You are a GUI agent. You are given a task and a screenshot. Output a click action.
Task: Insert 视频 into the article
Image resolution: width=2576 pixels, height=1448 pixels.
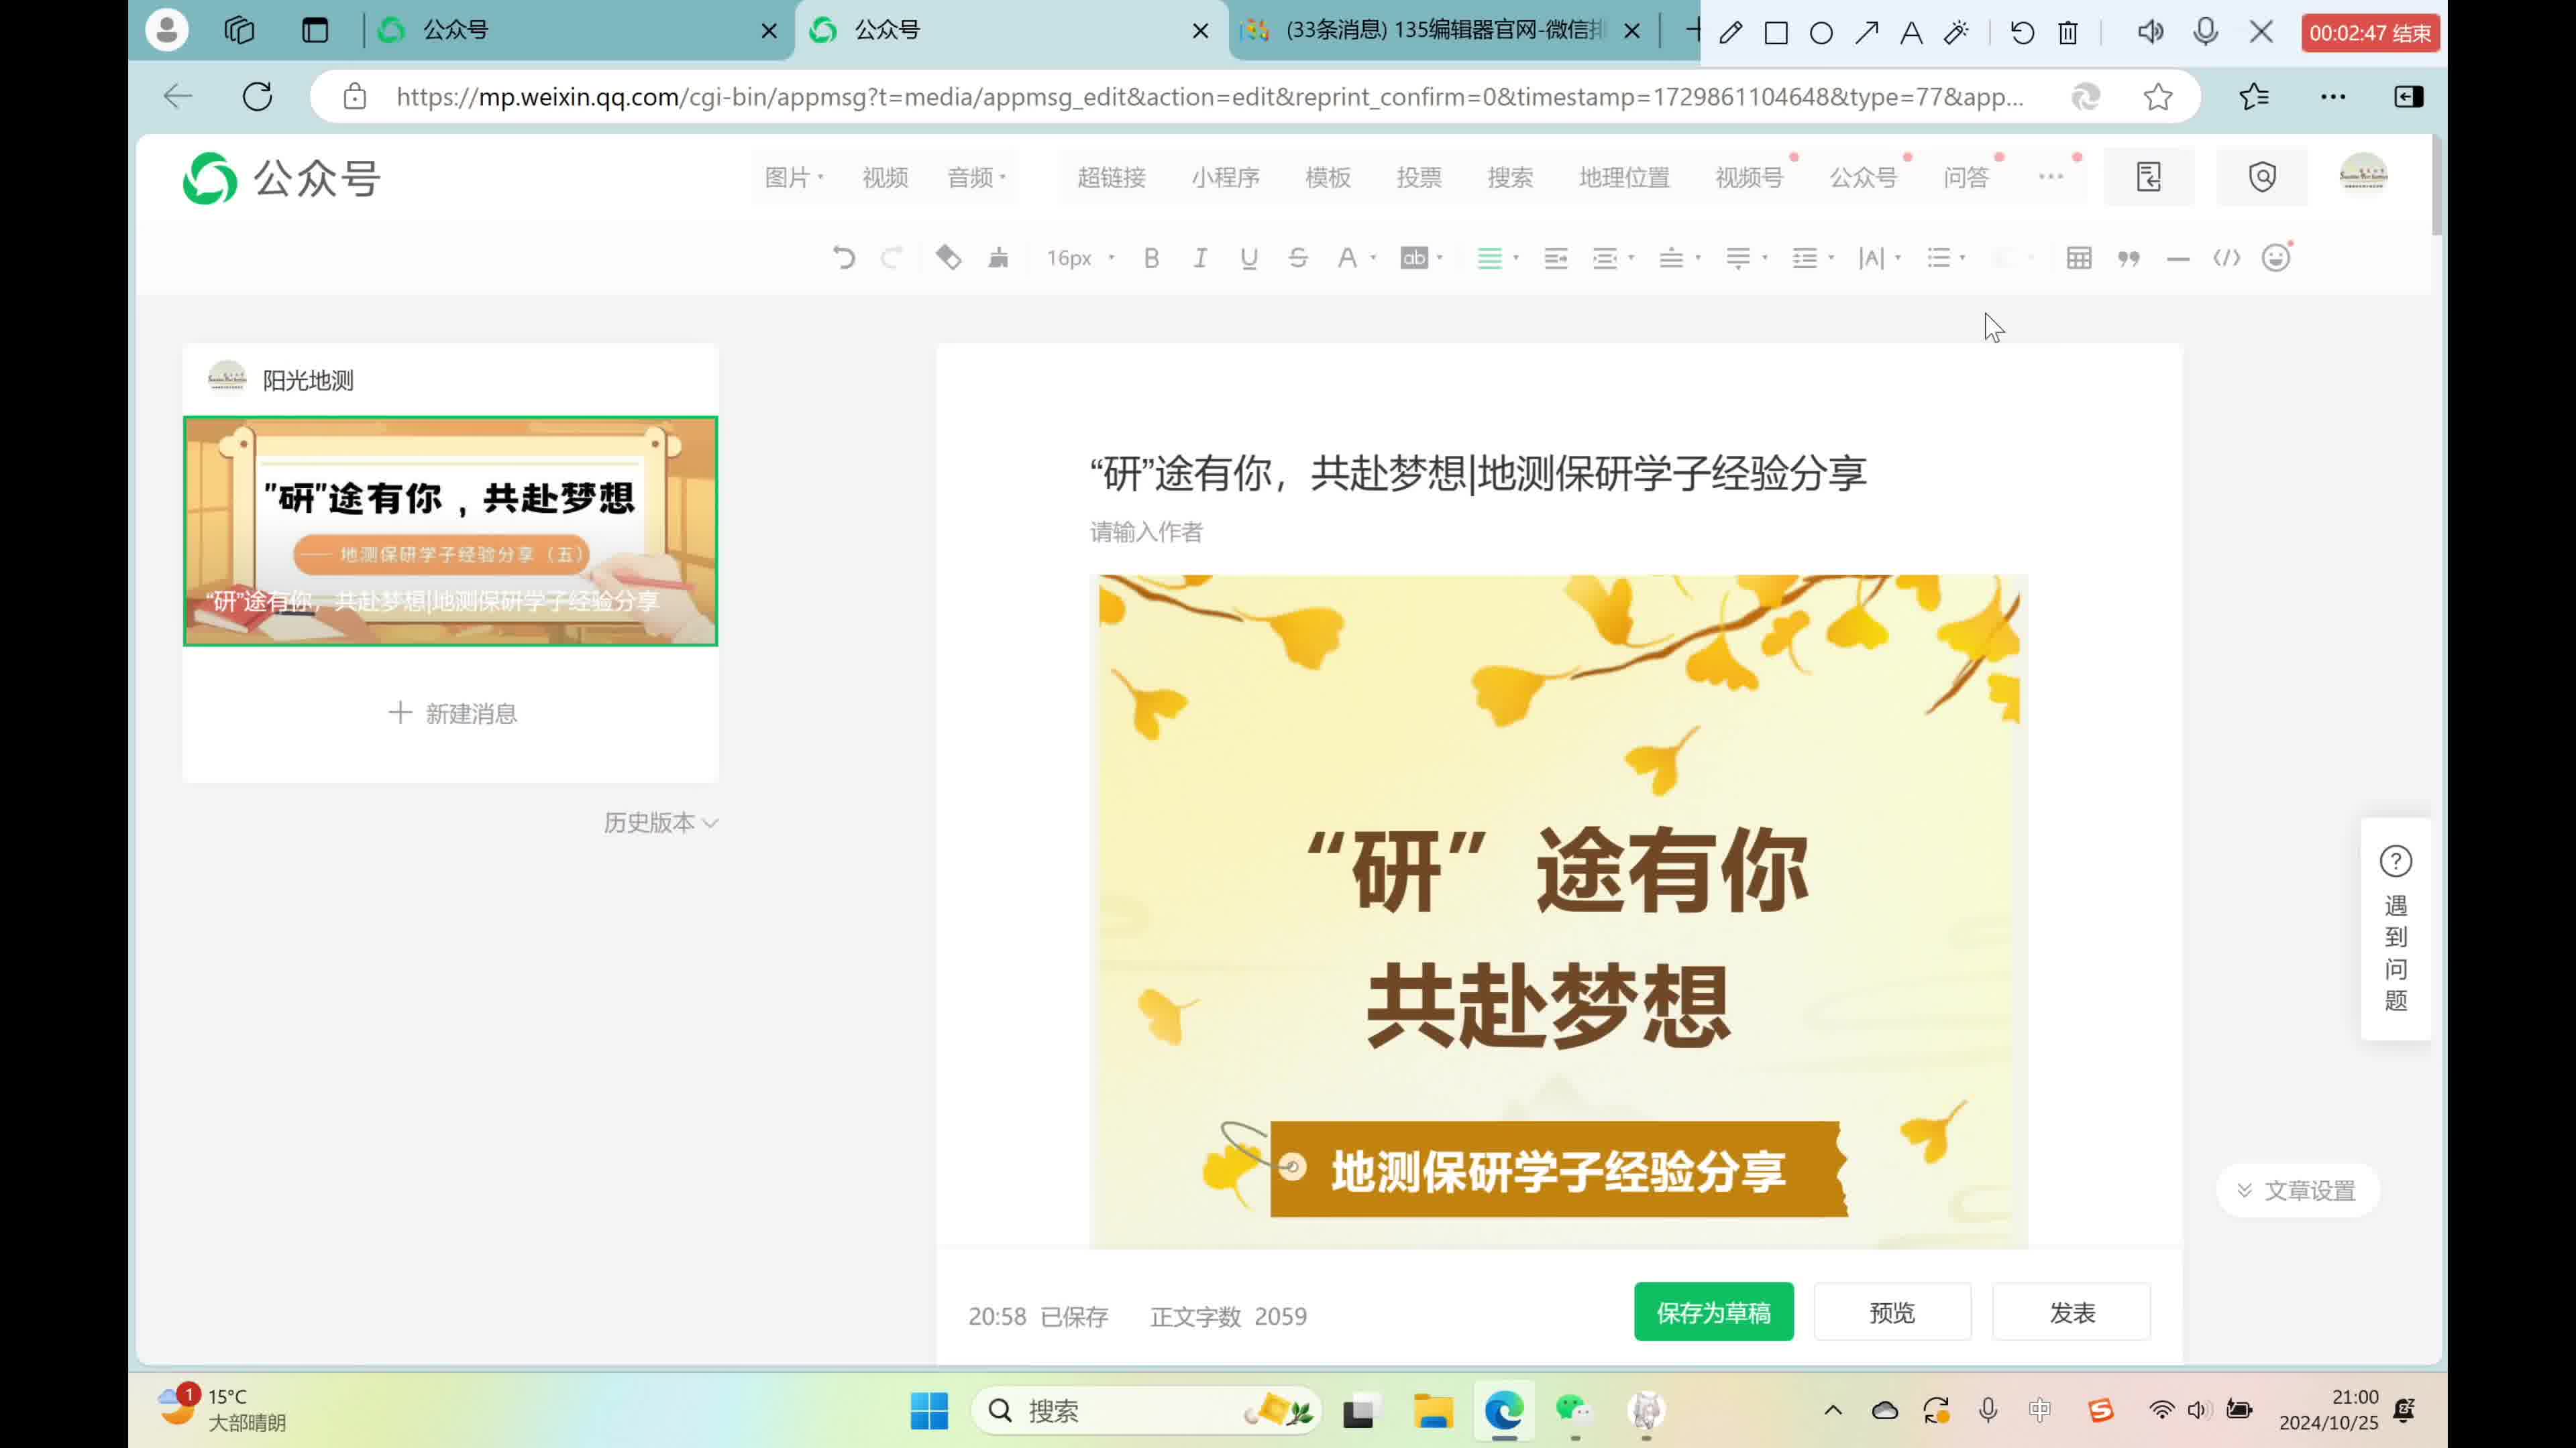(x=885, y=177)
